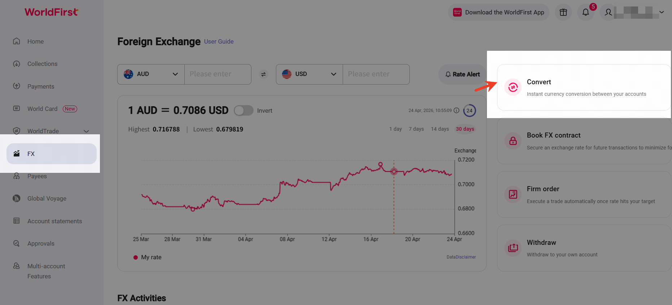Click the FX Activities heading
672x305 pixels.
(x=142, y=298)
